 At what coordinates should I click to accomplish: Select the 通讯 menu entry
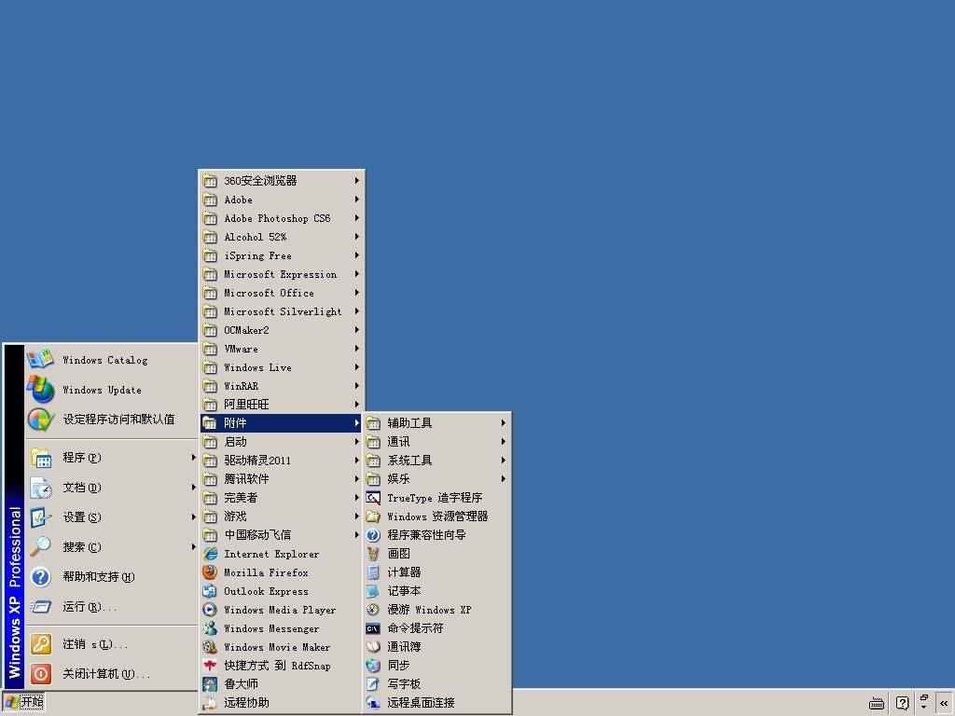pos(436,441)
